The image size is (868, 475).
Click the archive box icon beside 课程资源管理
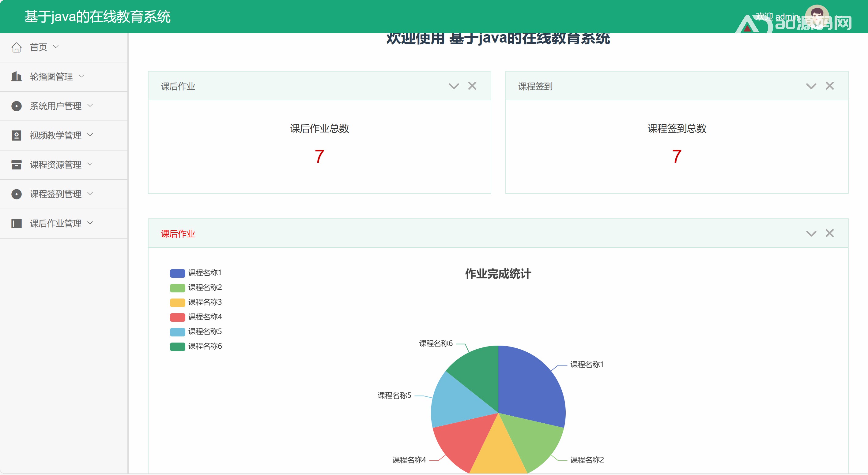point(16,165)
